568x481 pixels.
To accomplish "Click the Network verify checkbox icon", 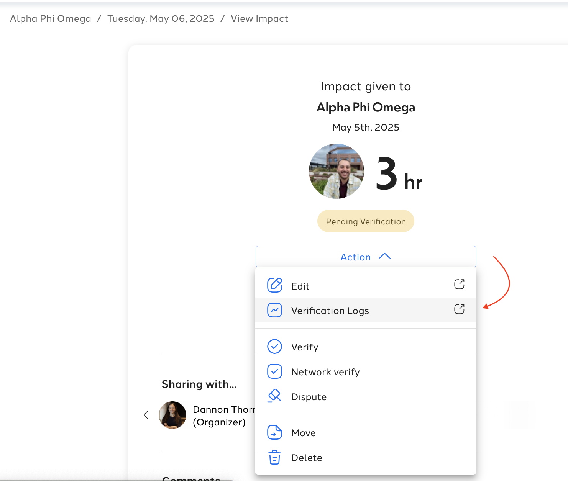I will tap(274, 371).
